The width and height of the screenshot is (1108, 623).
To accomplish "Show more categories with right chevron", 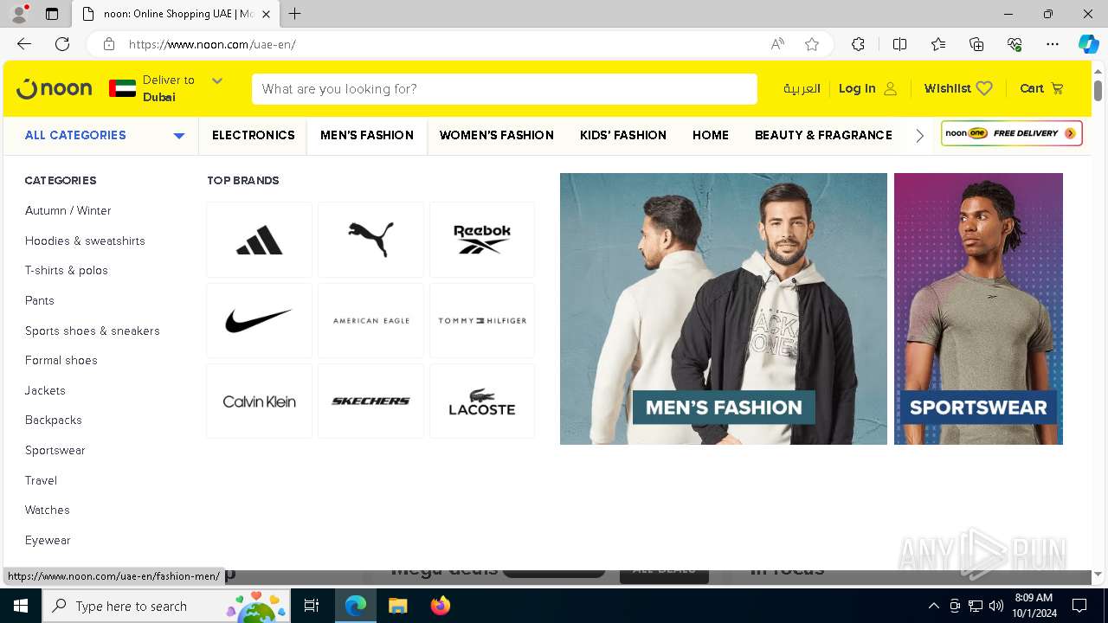I will coord(919,136).
